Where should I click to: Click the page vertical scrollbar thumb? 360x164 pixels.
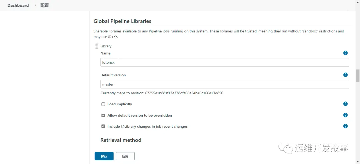[x=358, y=75]
